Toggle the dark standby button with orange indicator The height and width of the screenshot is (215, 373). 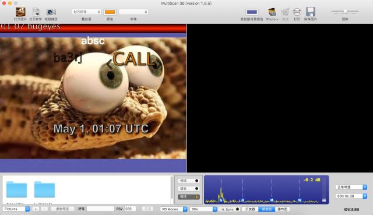click(x=189, y=197)
